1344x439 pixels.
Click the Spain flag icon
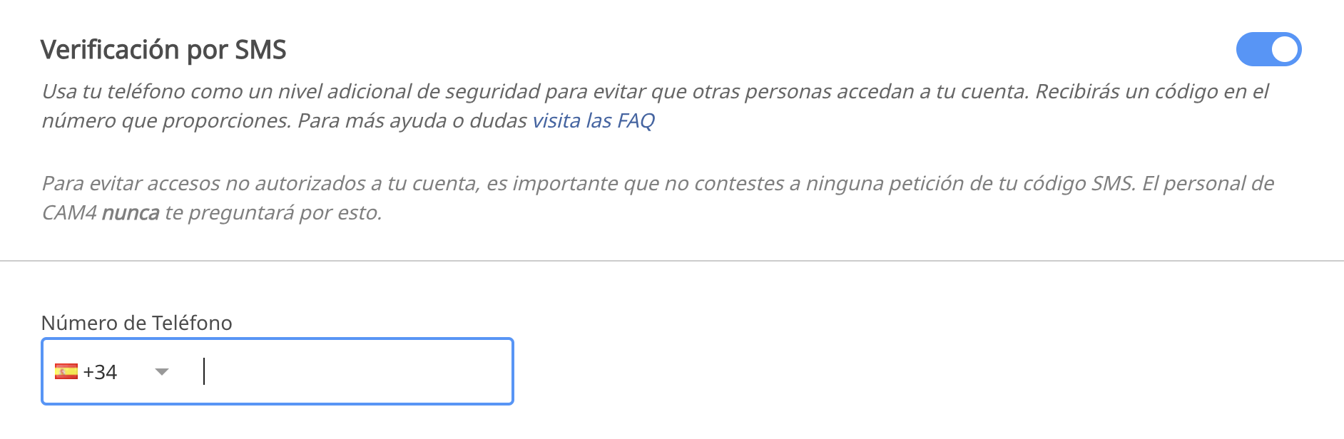tap(66, 371)
